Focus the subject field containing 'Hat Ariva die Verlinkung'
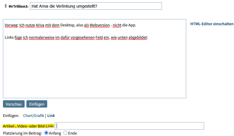 pyautogui.click(x=96, y=6)
